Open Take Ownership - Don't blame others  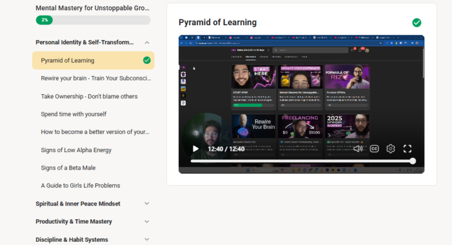[x=89, y=96]
